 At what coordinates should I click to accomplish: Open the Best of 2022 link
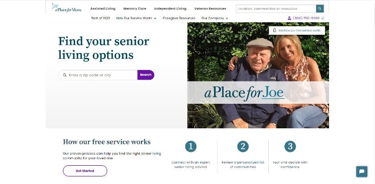pyautogui.click(x=100, y=18)
